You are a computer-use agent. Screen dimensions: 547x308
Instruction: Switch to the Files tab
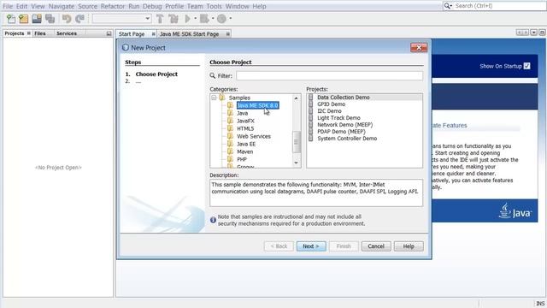(x=40, y=33)
